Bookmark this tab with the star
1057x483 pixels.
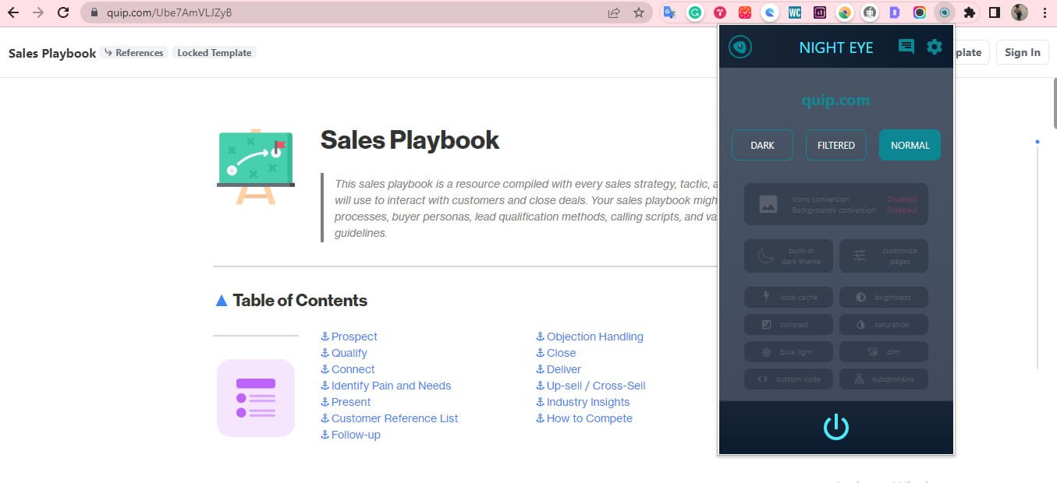[639, 12]
